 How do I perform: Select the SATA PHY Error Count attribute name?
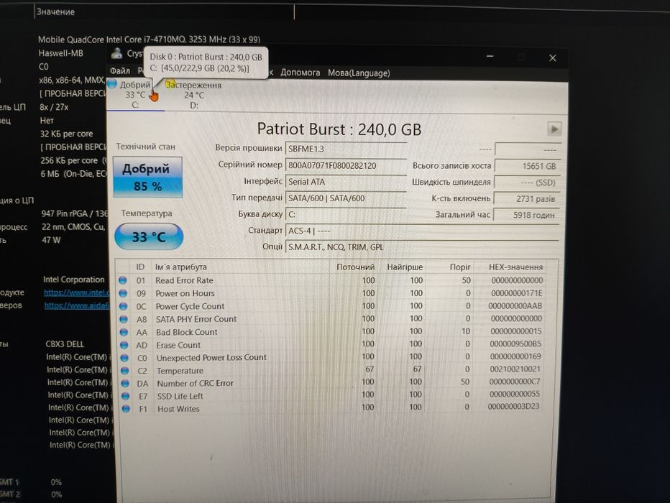point(196,319)
